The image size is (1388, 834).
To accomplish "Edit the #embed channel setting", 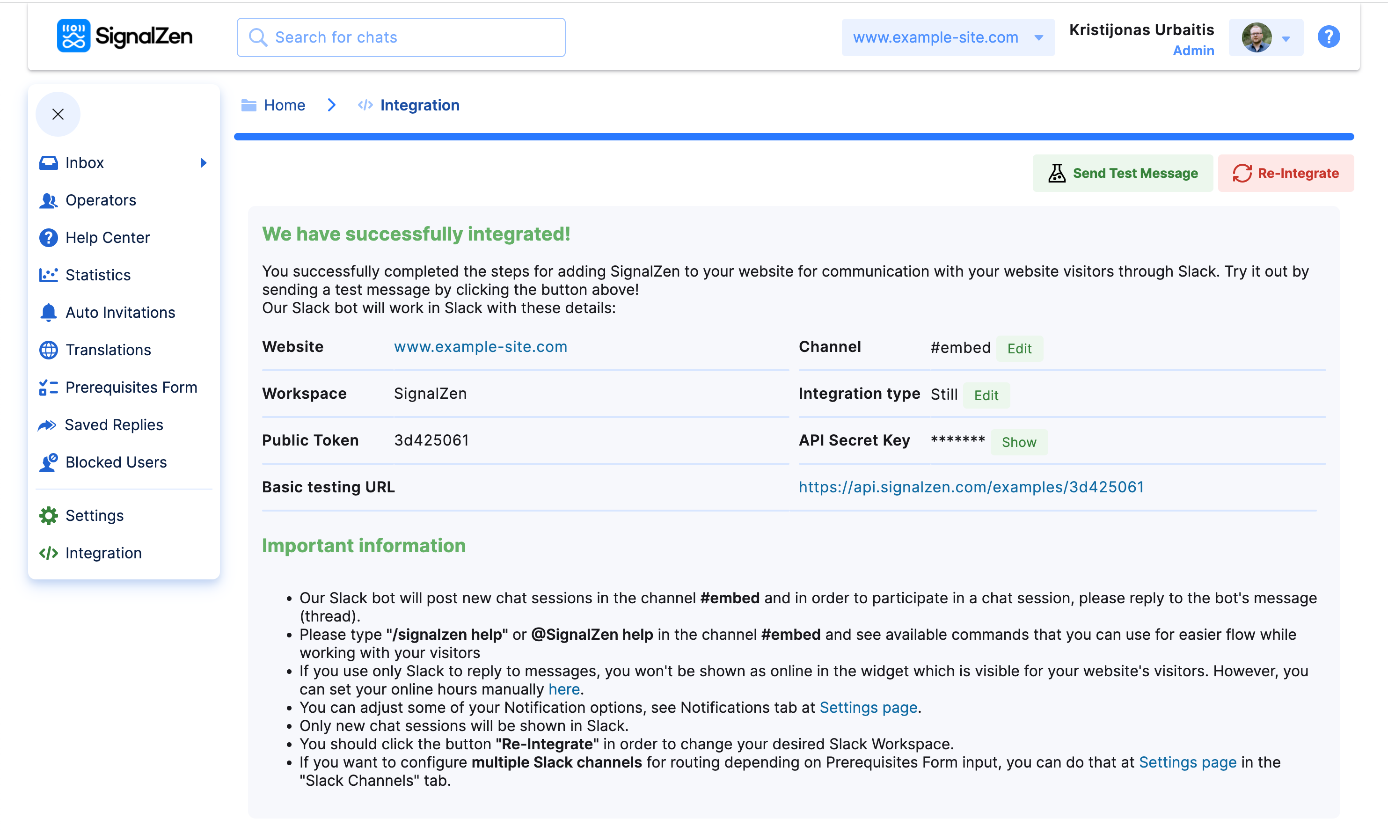I will pos(1019,349).
